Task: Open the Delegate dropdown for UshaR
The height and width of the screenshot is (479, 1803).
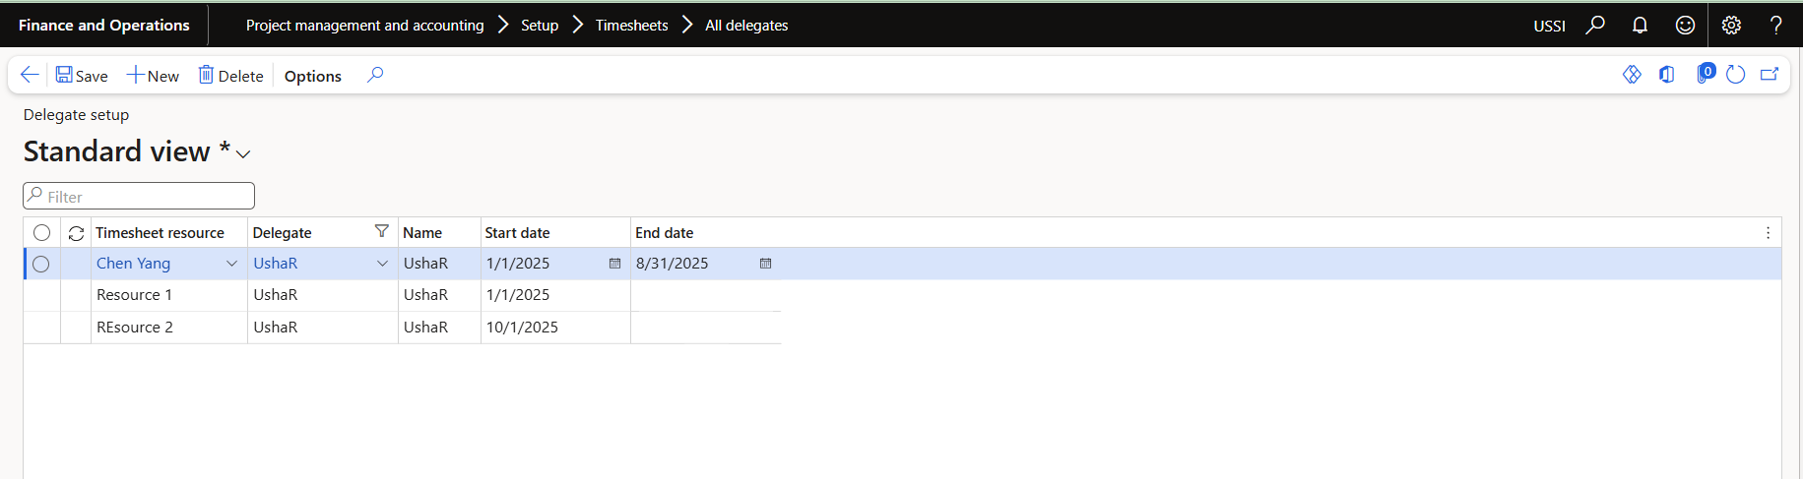Action: (382, 264)
